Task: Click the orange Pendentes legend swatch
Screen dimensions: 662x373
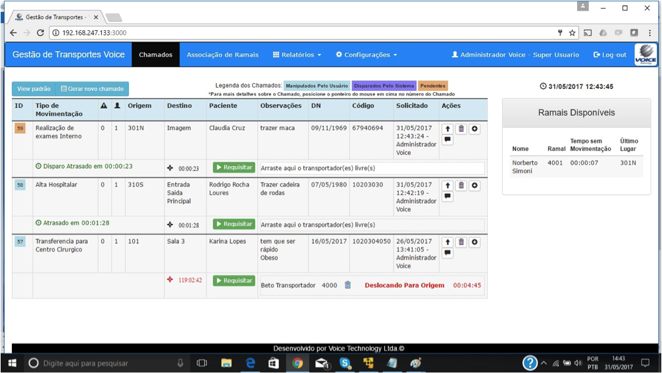Action: pyautogui.click(x=433, y=86)
